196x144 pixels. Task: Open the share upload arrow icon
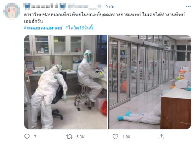[161, 136]
